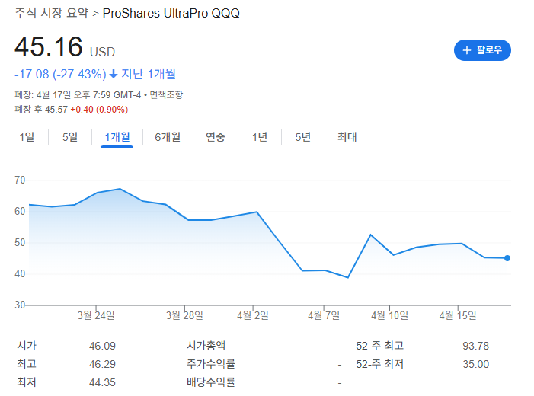Viewport: 534px width, 396px height.
Task: Click the 30 y-axis label
Action: coord(20,305)
